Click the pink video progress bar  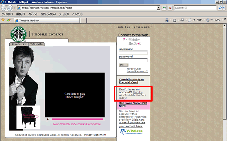77,119
